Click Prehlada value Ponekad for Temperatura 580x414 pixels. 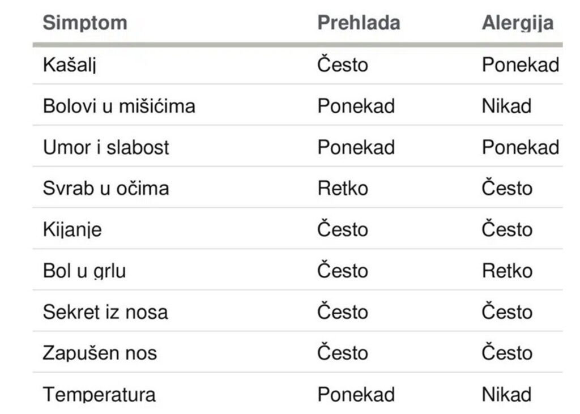[x=356, y=394]
